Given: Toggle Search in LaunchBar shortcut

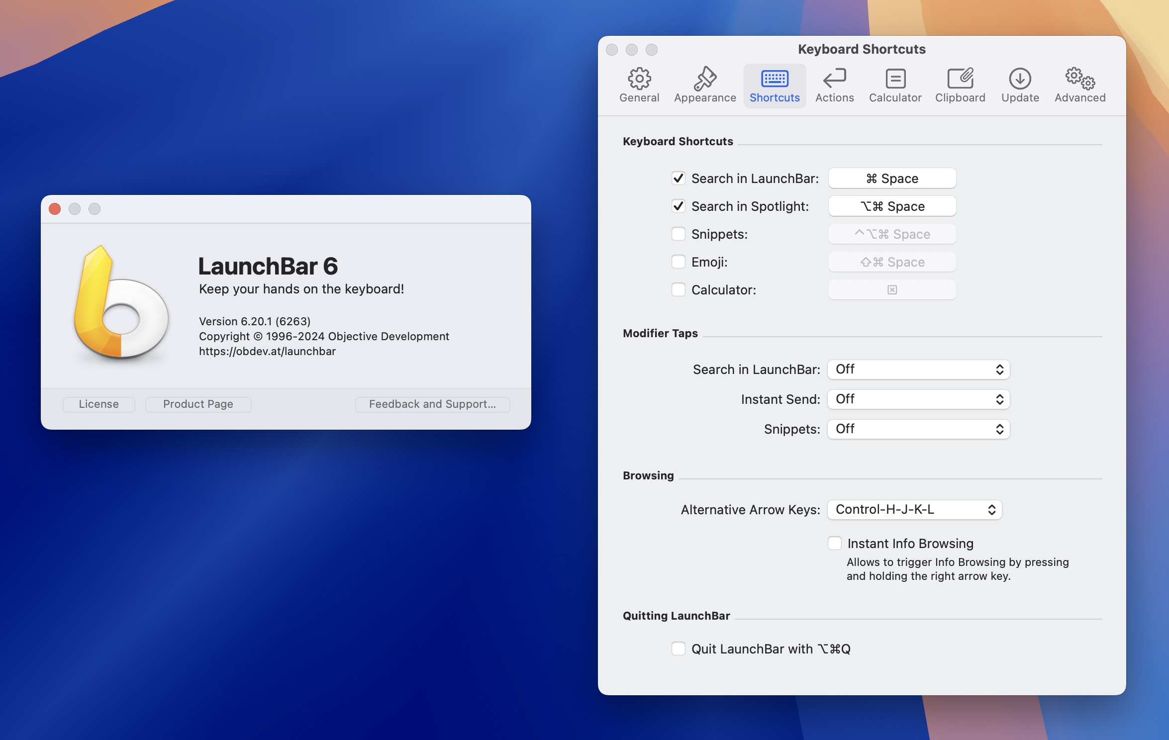Looking at the screenshot, I should tap(678, 177).
